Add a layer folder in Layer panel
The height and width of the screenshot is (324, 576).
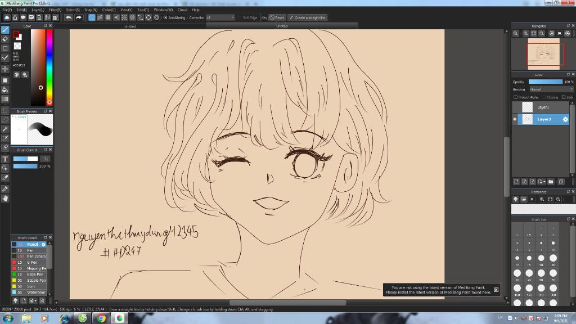(551, 182)
